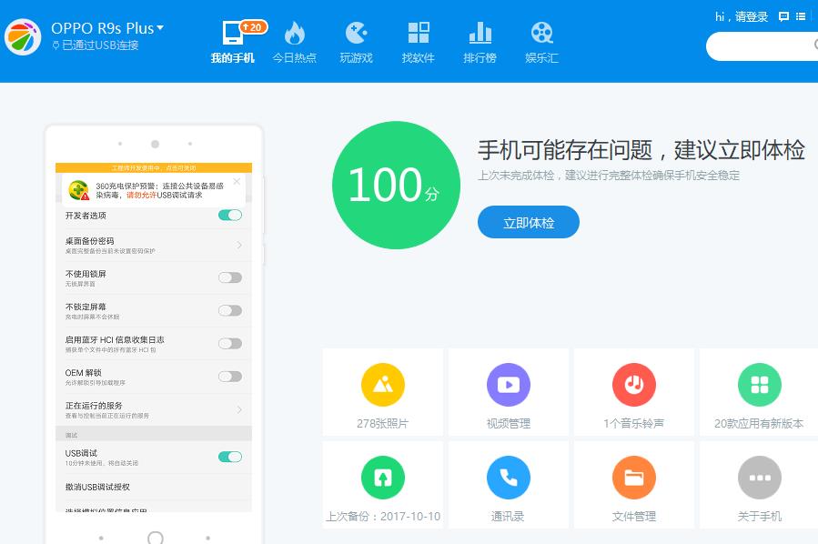Toggle the OEM 解锁 switch

pyautogui.click(x=230, y=377)
